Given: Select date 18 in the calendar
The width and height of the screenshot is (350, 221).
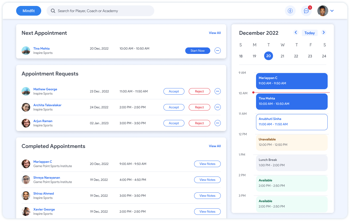Looking at the screenshot, I should coord(241,56).
